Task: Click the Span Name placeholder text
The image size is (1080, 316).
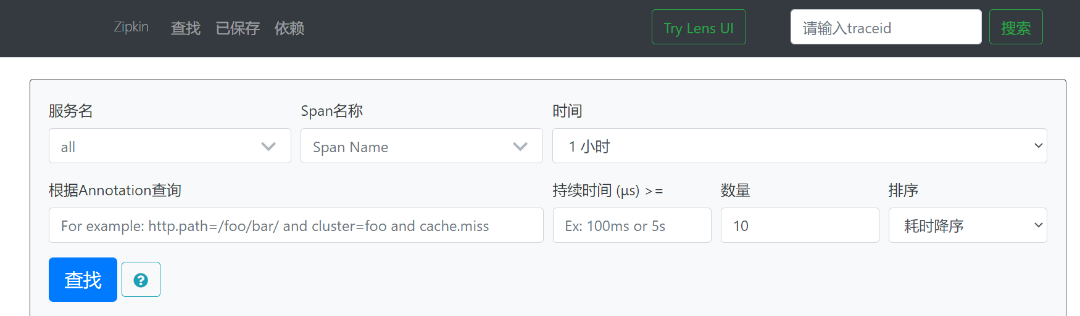Action: pyautogui.click(x=351, y=147)
